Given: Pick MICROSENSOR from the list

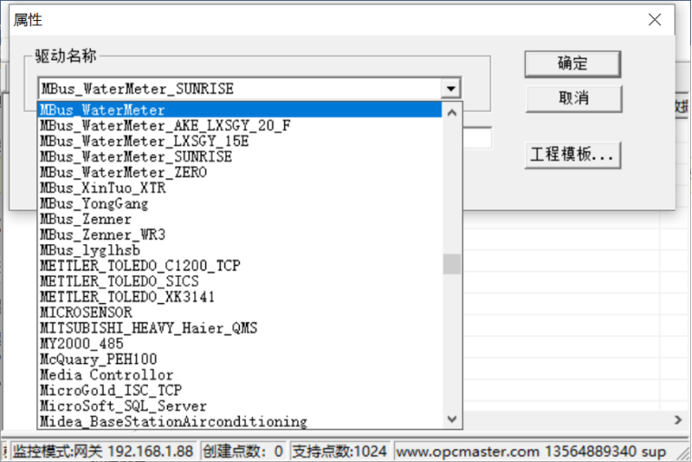Looking at the screenshot, I should (240, 312).
